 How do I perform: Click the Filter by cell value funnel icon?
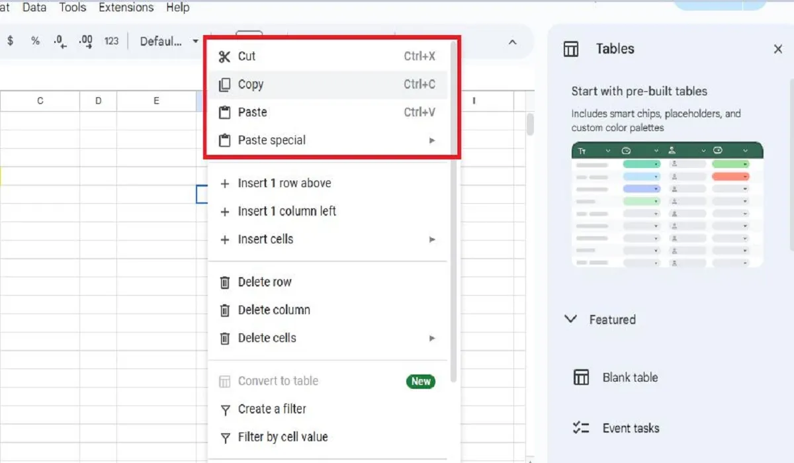click(225, 437)
